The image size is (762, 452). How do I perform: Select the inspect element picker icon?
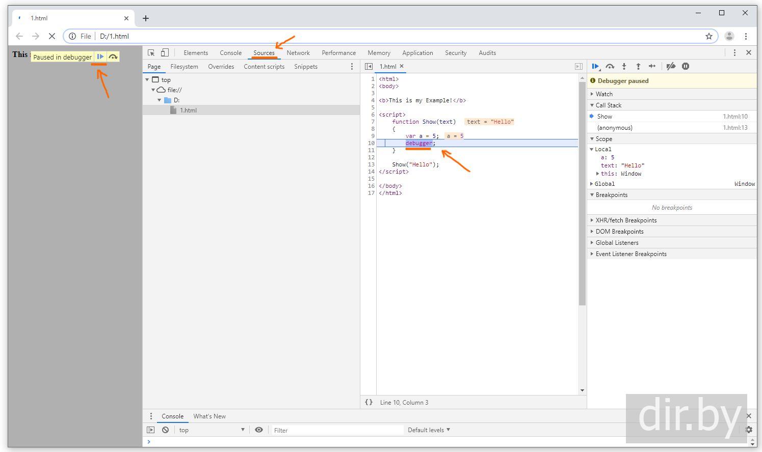(x=151, y=52)
